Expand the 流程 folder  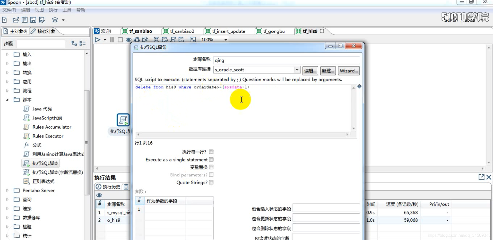point(7,91)
